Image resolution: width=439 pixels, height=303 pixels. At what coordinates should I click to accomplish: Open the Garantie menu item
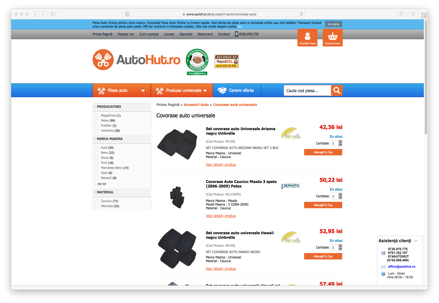[x=186, y=34]
